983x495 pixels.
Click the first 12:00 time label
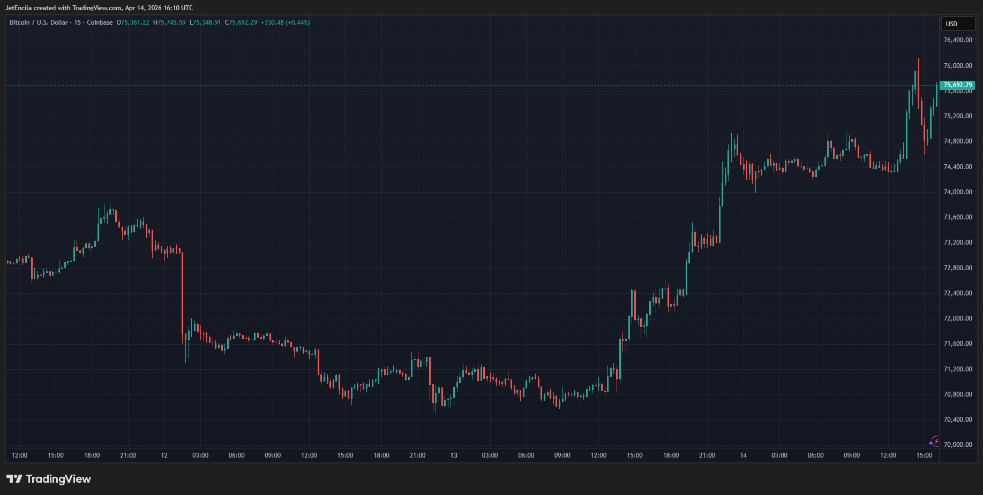[20, 455]
